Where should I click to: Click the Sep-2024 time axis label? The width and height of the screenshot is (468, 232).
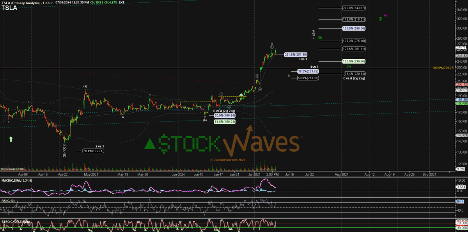[x=430, y=174]
